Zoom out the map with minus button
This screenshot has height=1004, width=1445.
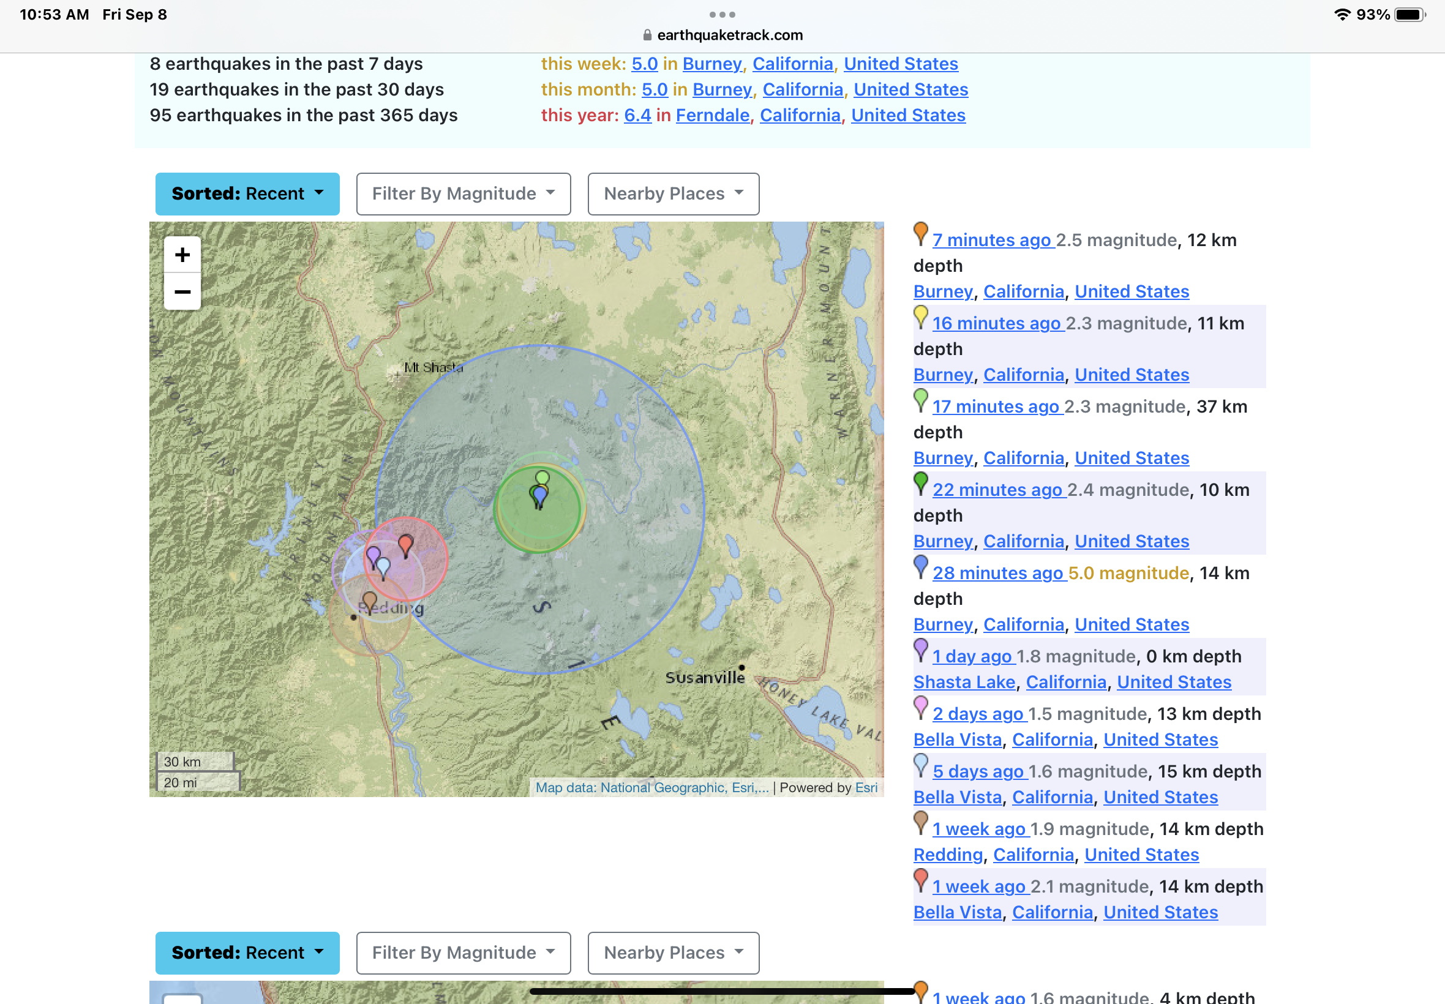(x=182, y=291)
